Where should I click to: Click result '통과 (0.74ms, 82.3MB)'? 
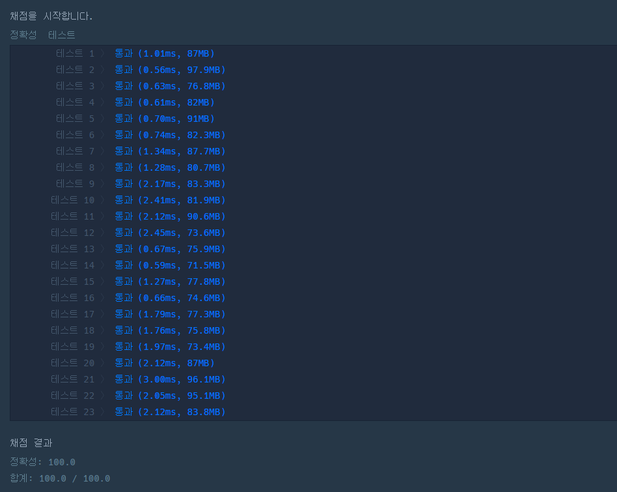pos(170,135)
